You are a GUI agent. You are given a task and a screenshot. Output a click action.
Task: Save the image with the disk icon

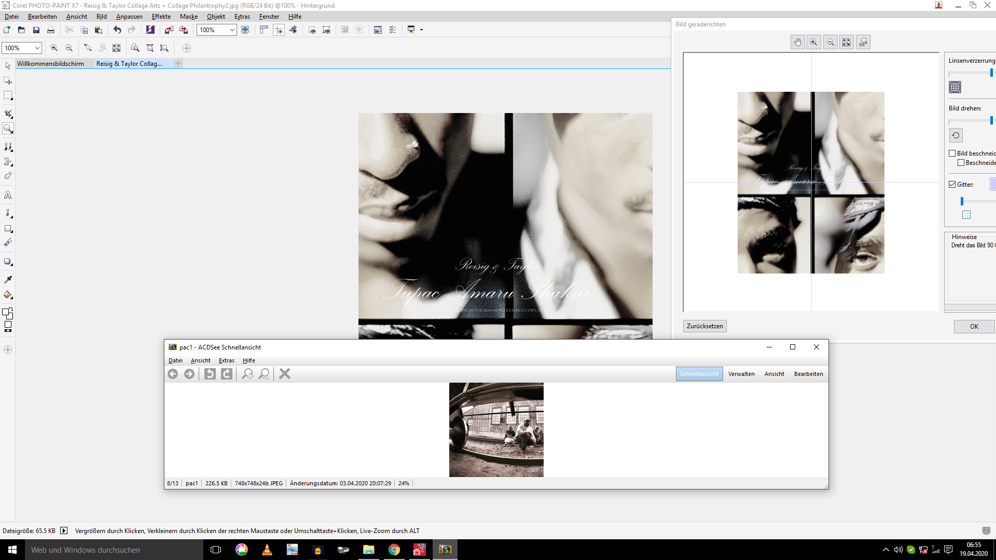coord(36,30)
